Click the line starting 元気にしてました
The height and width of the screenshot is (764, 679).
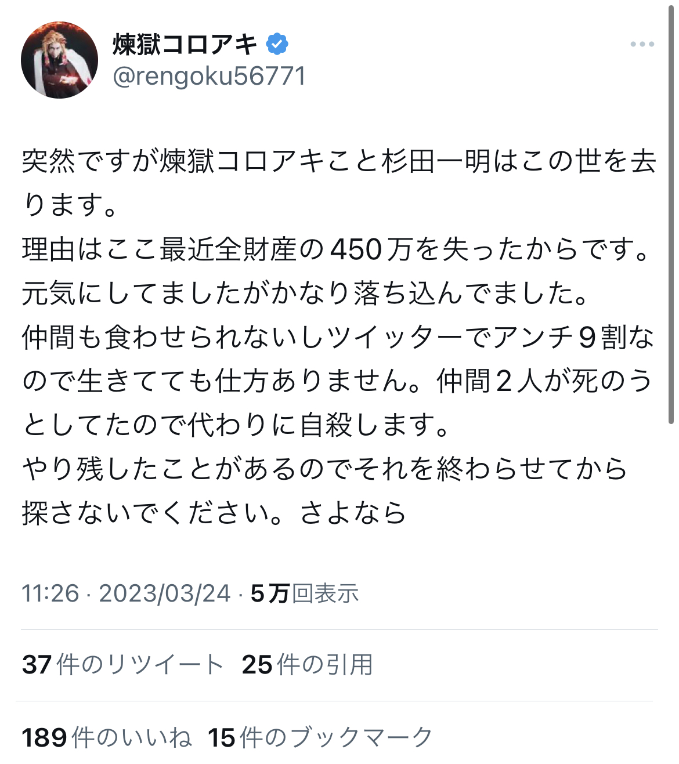306,293
